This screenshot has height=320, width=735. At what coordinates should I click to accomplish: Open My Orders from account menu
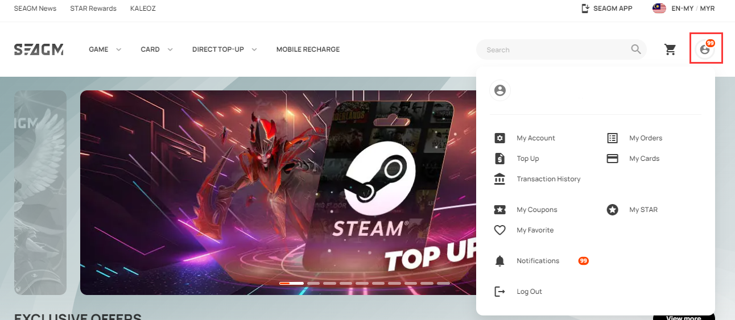(x=645, y=138)
